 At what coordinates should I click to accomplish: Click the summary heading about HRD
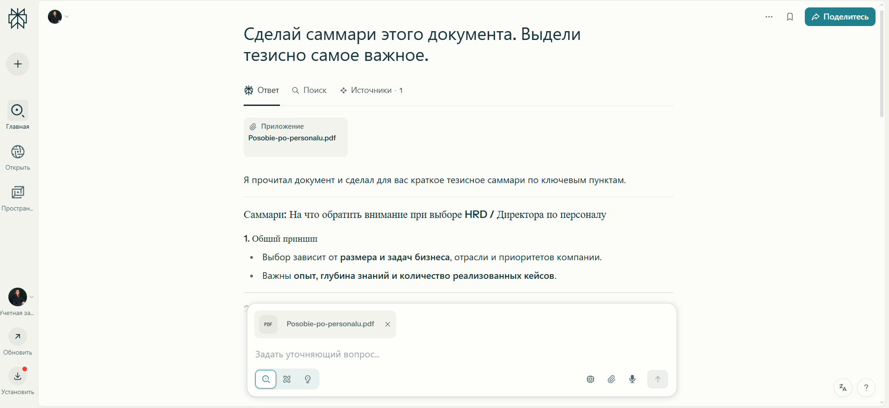(x=425, y=215)
